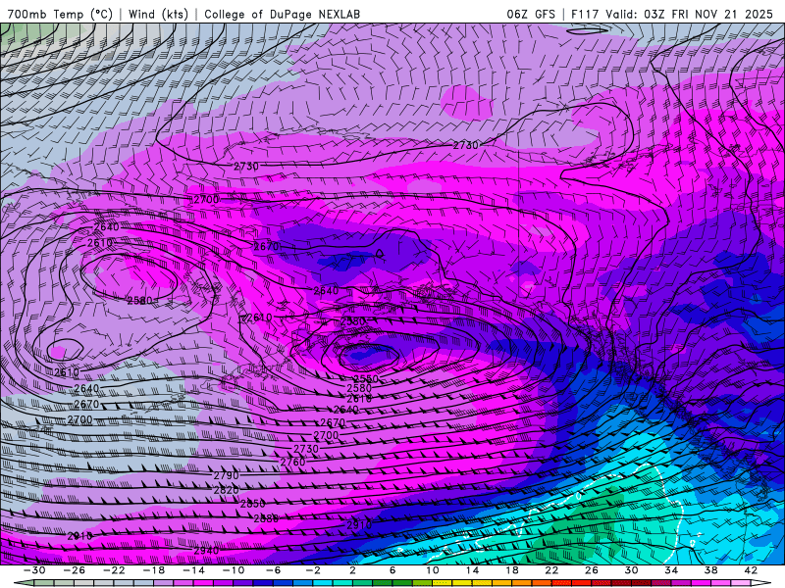Click the -14 scale tick label
This screenshot has width=785, height=588.
(193, 570)
